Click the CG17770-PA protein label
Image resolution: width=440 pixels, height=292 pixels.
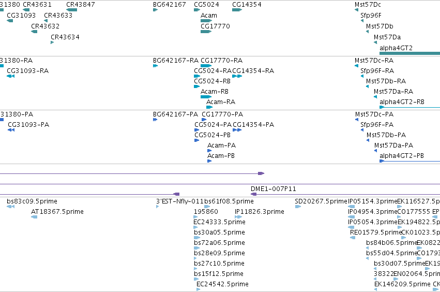pos(222,114)
